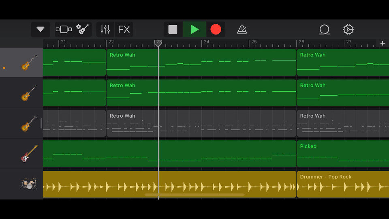The width and height of the screenshot is (389, 219).
Task: Select second track Retro Wah region at bar 26
Action: point(343,93)
